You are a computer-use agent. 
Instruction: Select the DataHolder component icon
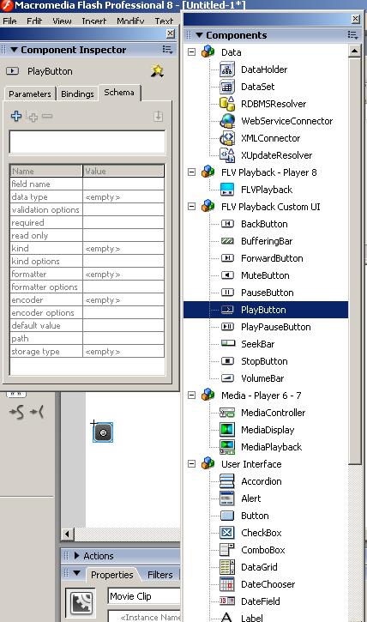click(x=226, y=69)
